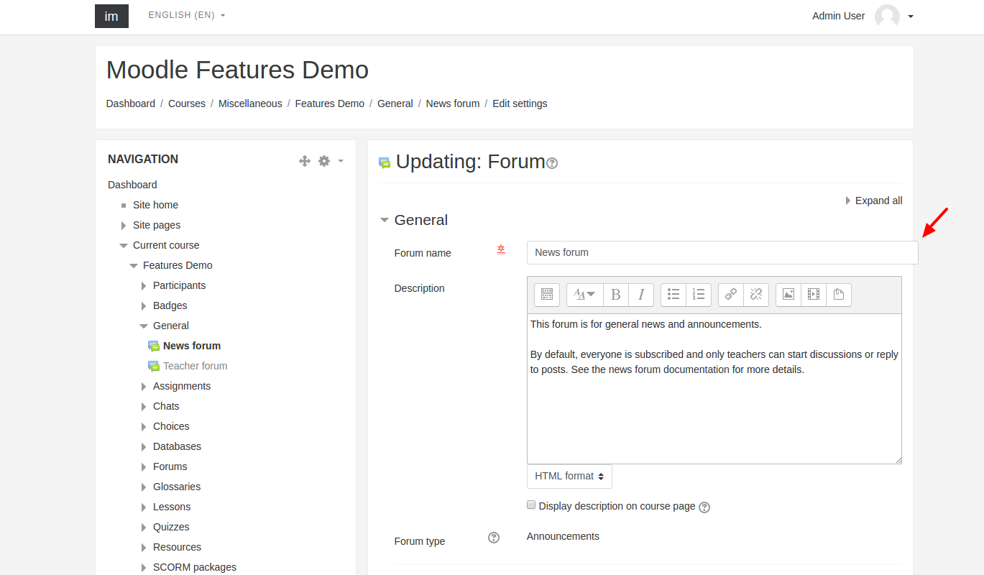
Task: Open the Navigation block gear actions menu
Action: click(331, 161)
